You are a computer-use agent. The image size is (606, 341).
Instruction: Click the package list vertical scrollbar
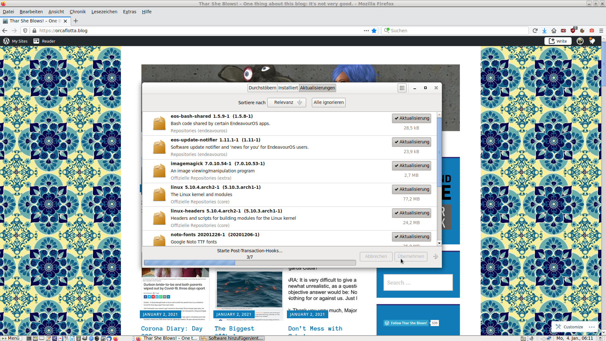pyautogui.click(x=439, y=152)
